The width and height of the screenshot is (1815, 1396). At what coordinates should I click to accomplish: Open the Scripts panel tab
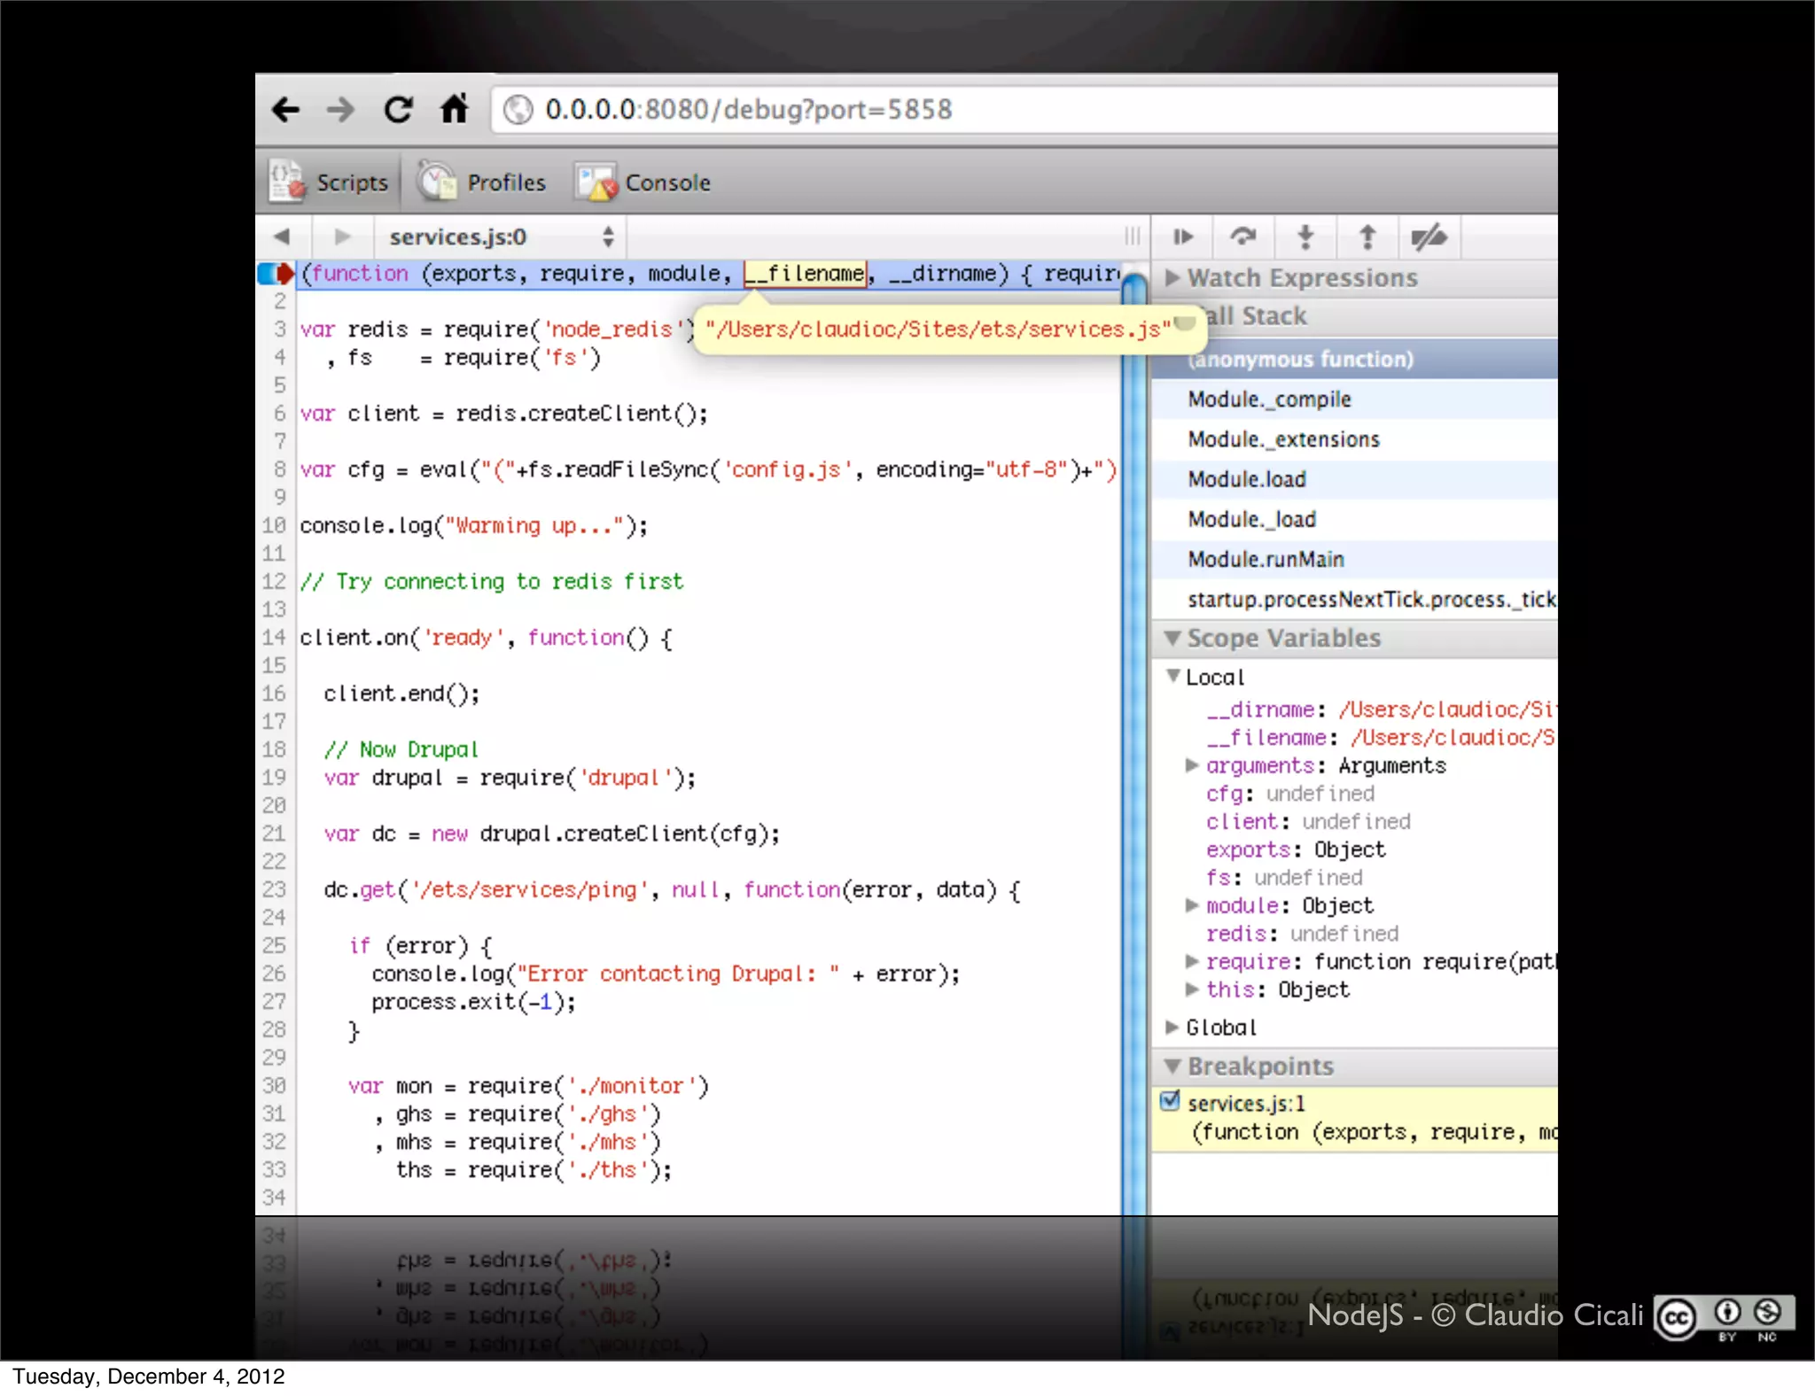(330, 182)
